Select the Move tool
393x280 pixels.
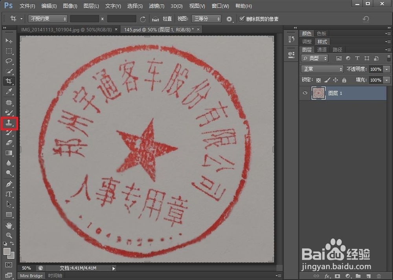[x=9, y=40]
